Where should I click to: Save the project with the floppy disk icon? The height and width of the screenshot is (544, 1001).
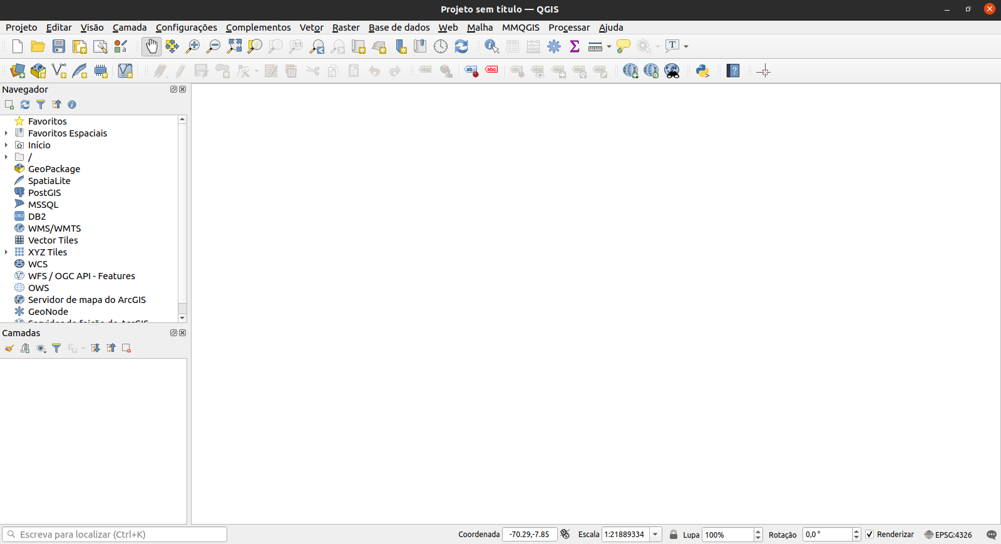(59, 46)
